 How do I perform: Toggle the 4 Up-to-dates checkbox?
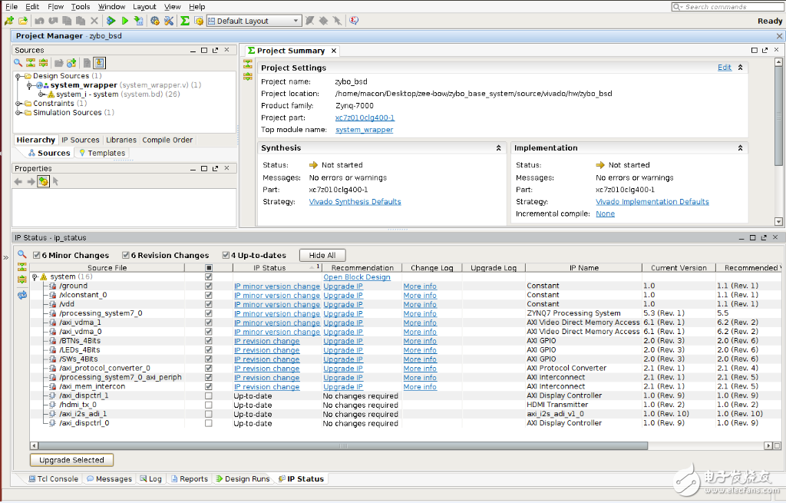(x=226, y=256)
